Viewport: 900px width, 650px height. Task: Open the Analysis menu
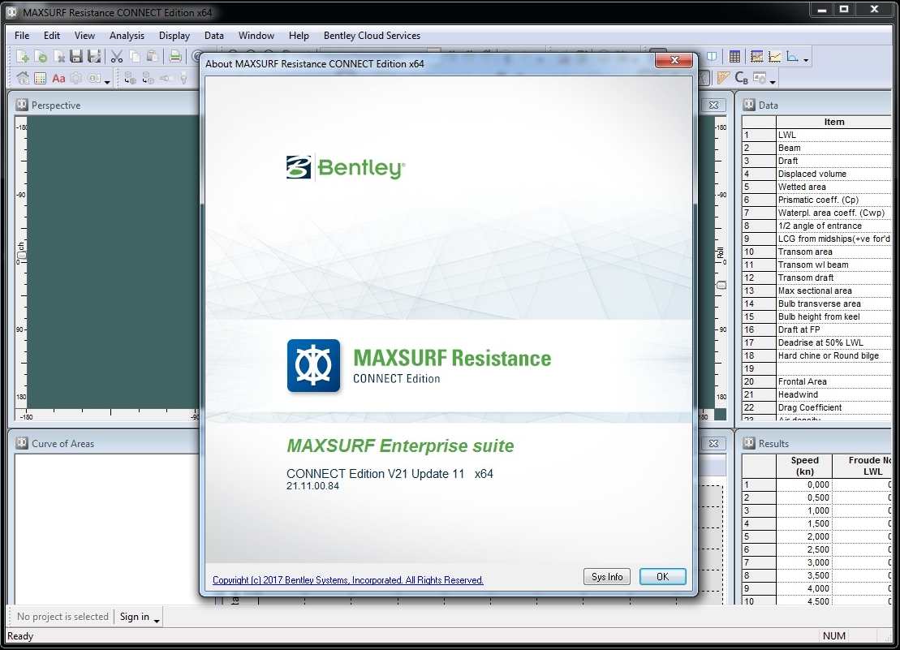(127, 36)
